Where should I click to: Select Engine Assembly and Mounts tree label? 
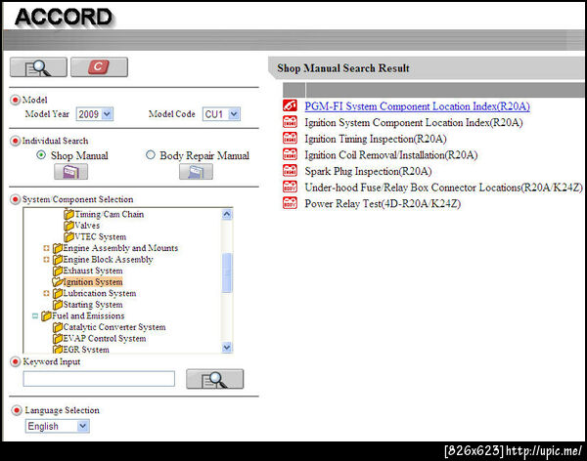120,248
